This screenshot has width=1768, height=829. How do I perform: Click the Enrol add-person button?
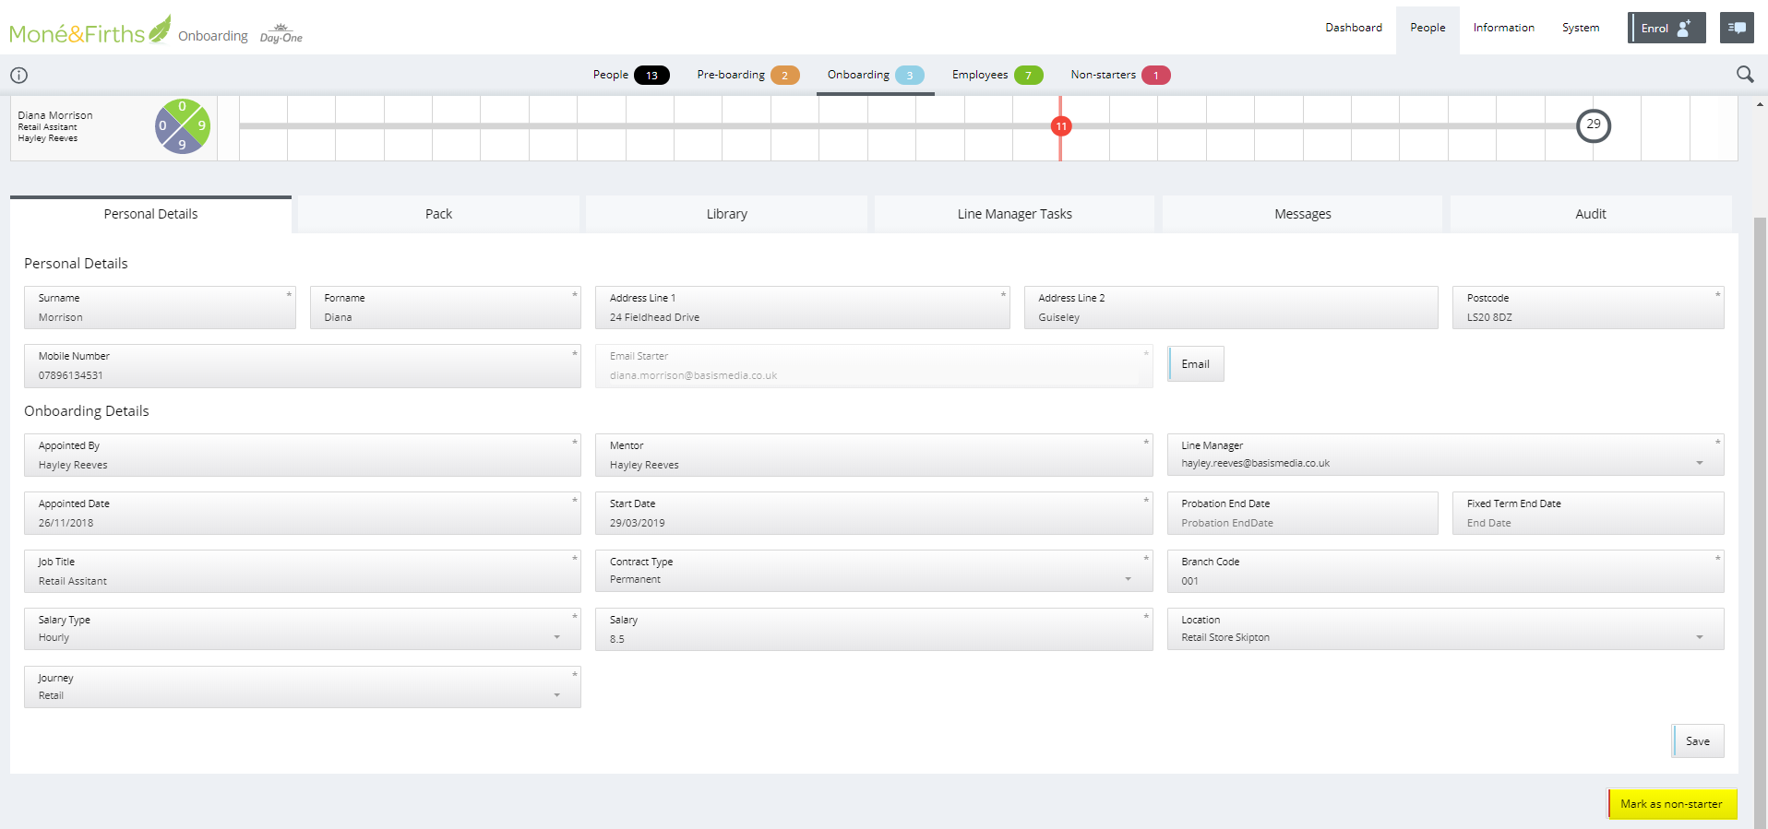tap(1666, 28)
